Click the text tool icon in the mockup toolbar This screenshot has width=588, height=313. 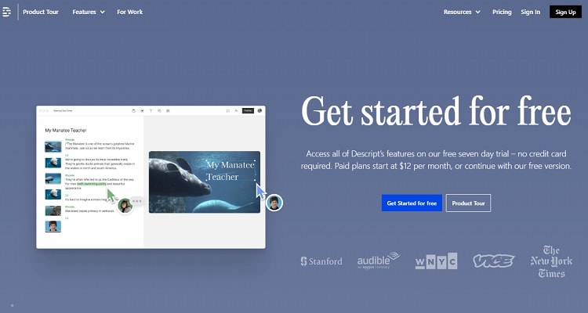(x=151, y=111)
